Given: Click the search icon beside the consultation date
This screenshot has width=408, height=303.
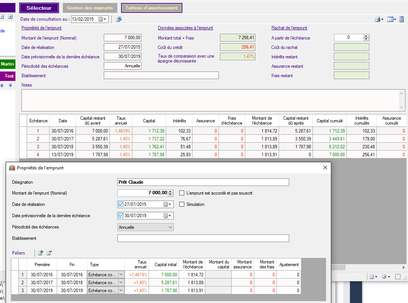Looking at the screenshot, I should pos(119,19).
